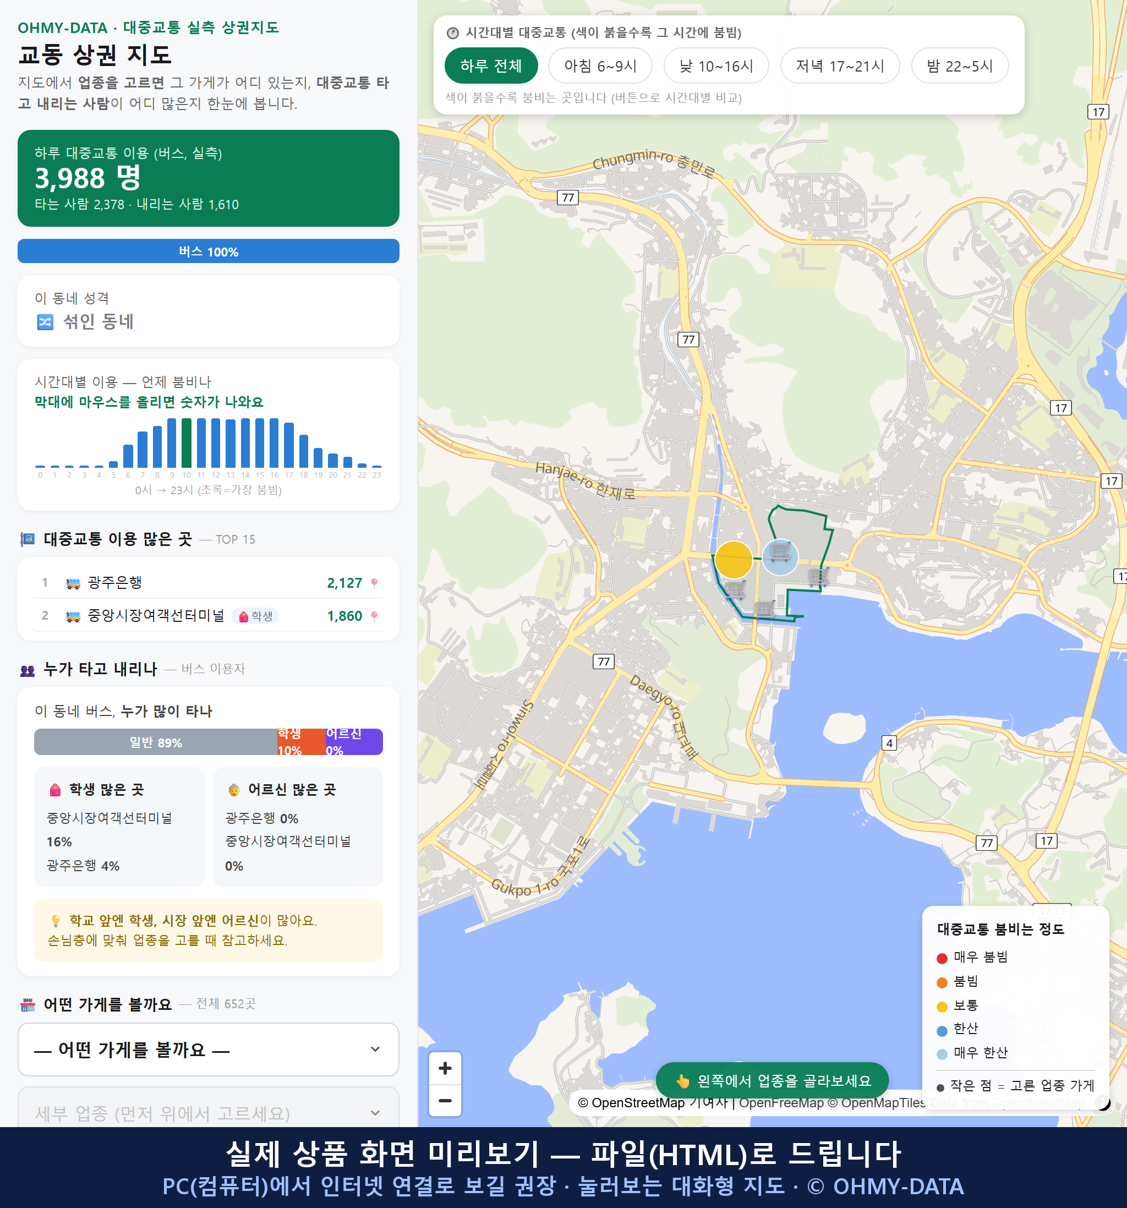The width and height of the screenshot is (1127, 1208).
Task: Click the 1,860 rider count value
Action: click(x=344, y=616)
